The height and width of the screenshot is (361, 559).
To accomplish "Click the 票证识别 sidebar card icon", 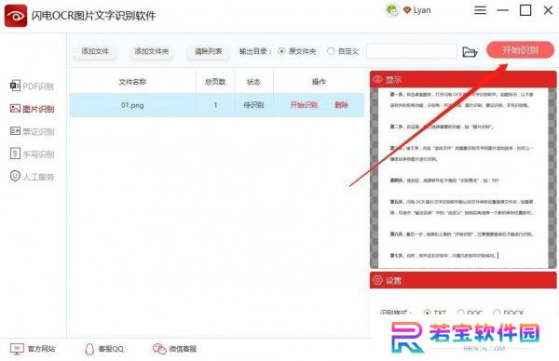I will tap(15, 130).
